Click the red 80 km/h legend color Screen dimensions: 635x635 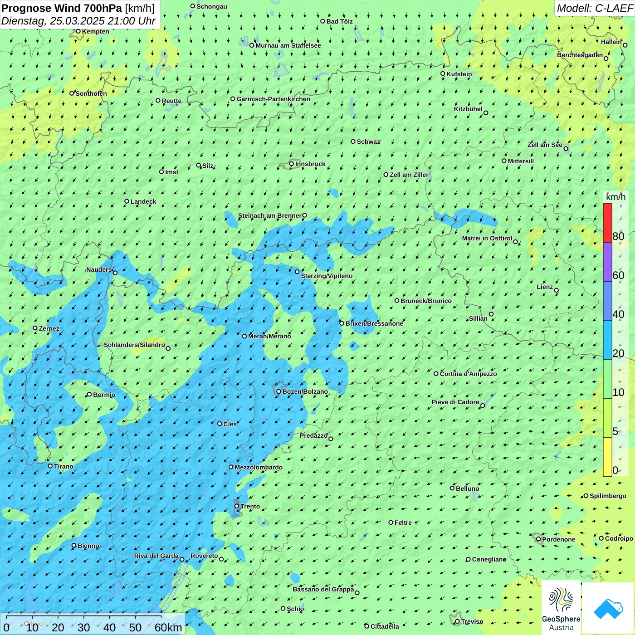coord(607,223)
